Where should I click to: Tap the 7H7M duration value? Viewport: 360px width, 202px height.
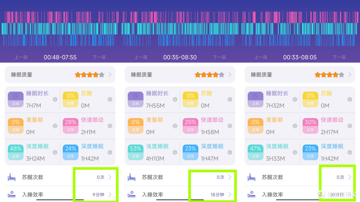coord(34,106)
